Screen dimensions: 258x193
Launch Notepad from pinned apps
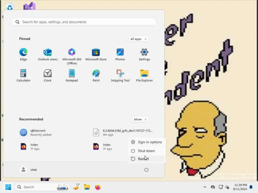[x=72, y=75]
